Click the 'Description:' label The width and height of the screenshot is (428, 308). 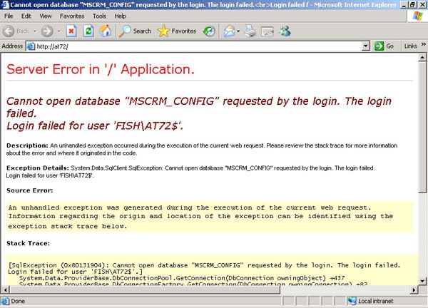pyautogui.click(x=27, y=145)
